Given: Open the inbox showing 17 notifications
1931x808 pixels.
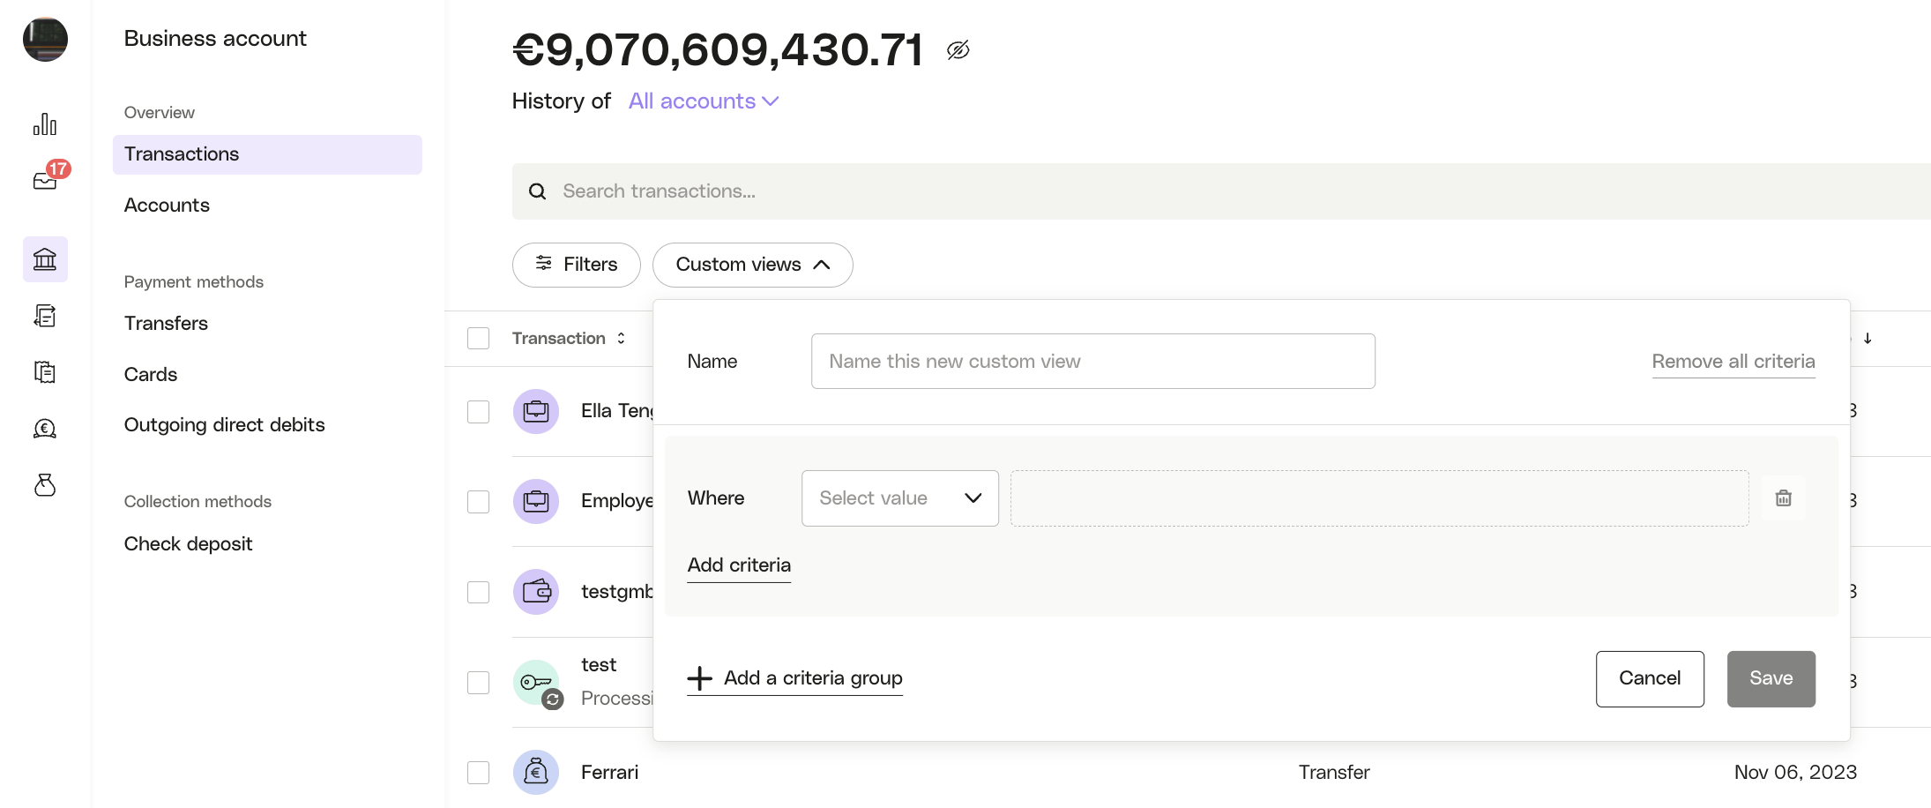Looking at the screenshot, I should (x=45, y=180).
